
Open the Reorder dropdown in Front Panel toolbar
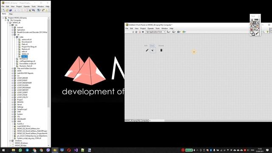point(184,32)
